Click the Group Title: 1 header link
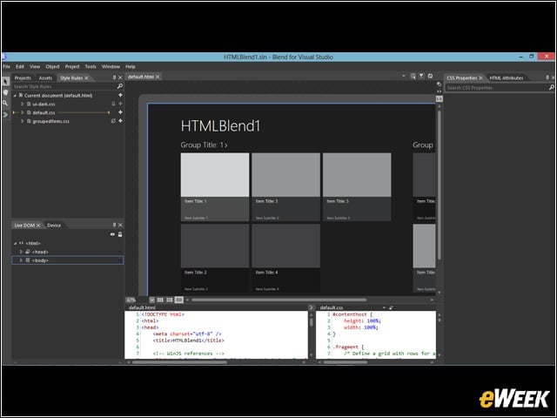The image size is (557, 418). pos(204,145)
